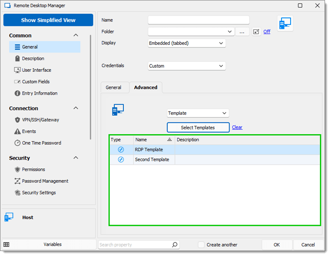Click the Custom Fields pencil icon
330x256 pixels.
(17, 82)
